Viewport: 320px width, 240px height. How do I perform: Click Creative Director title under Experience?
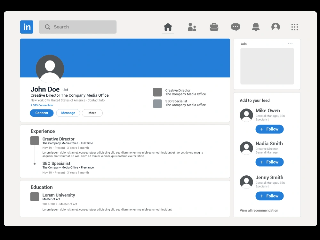pyautogui.click(x=58, y=139)
